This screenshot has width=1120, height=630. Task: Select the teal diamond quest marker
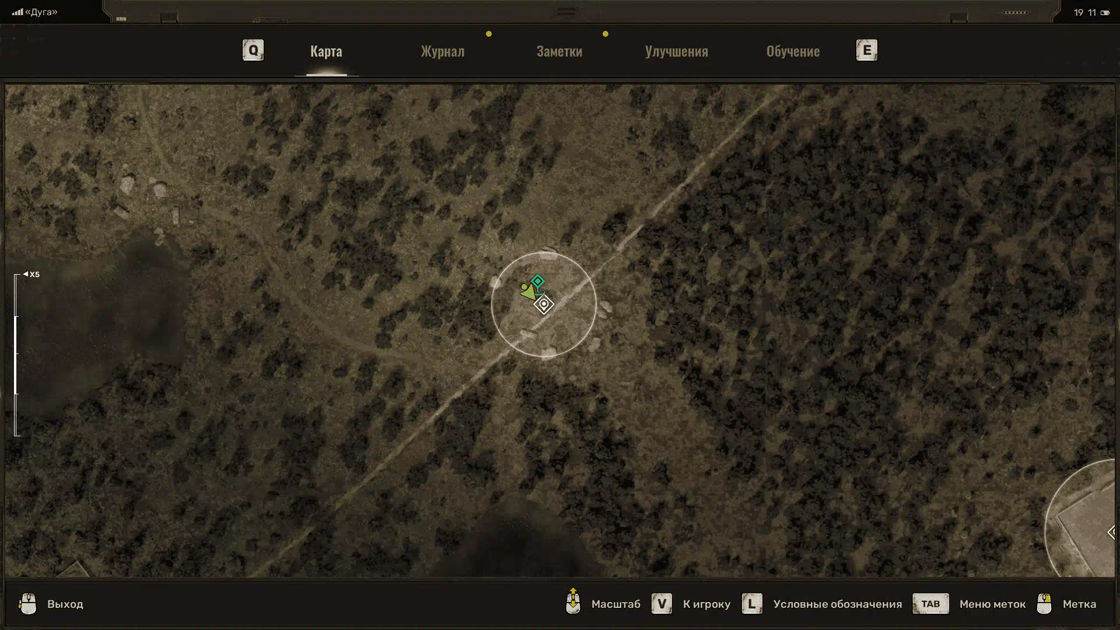pos(537,282)
